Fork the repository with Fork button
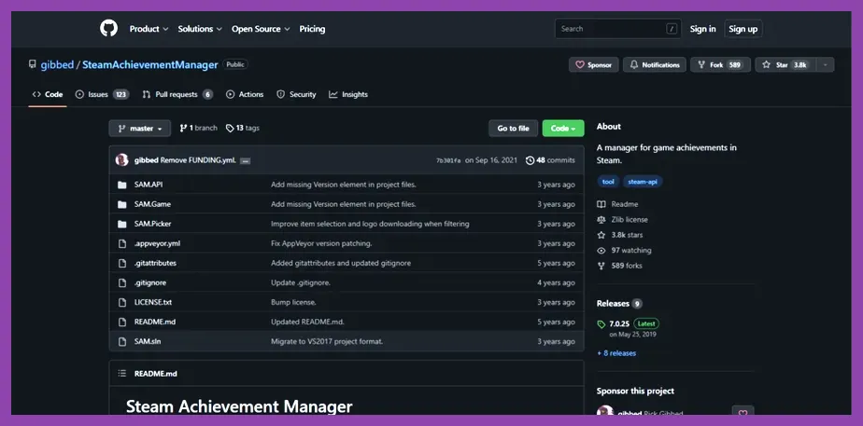Viewport: 863px width, 426px height. pyautogui.click(x=720, y=64)
